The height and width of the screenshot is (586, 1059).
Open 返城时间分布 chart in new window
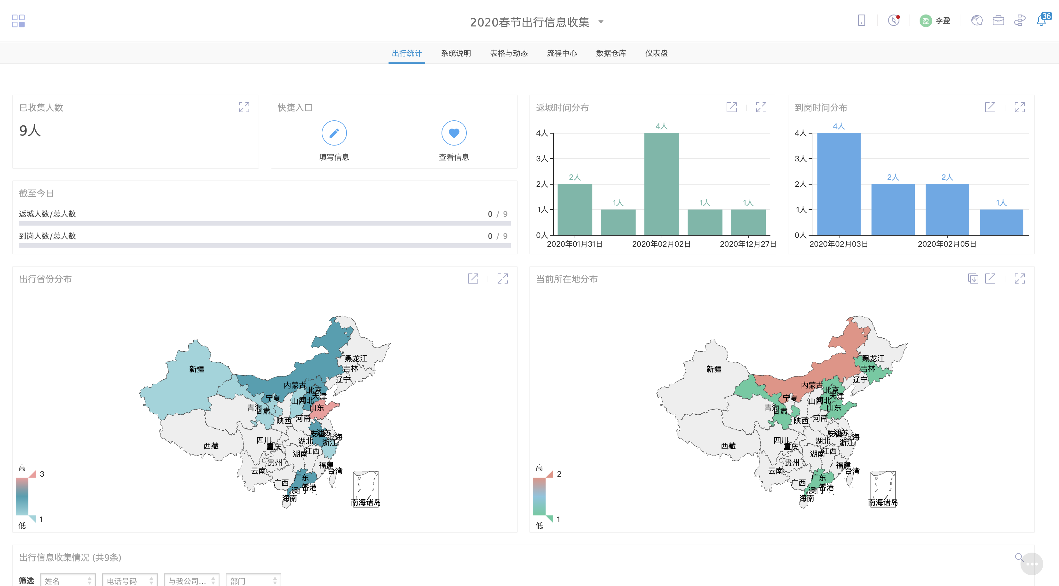click(x=731, y=107)
